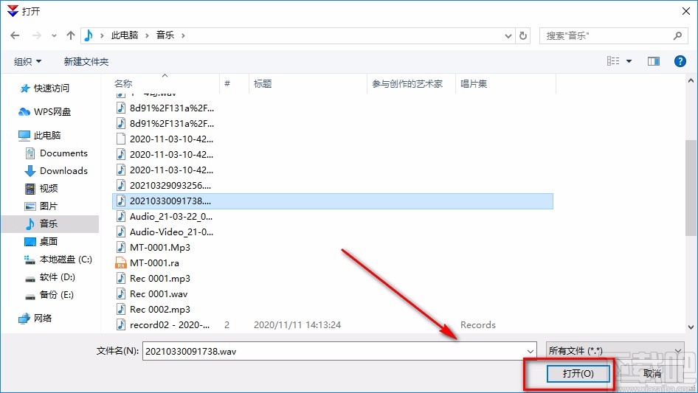Go up one folder level

pyautogui.click(x=70, y=35)
